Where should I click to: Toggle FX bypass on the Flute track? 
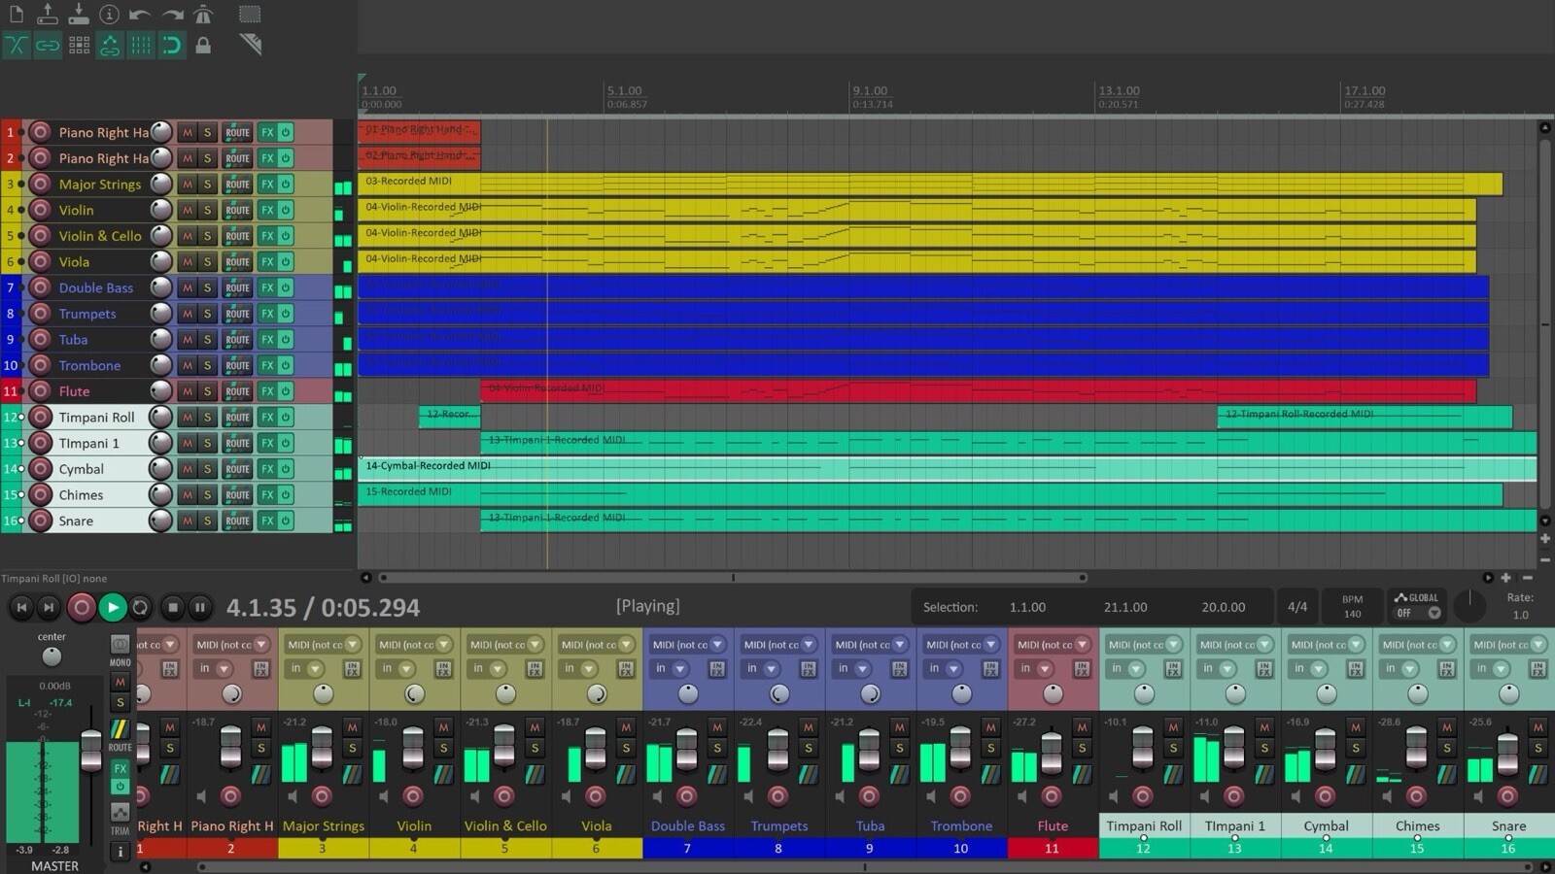[x=286, y=391]
